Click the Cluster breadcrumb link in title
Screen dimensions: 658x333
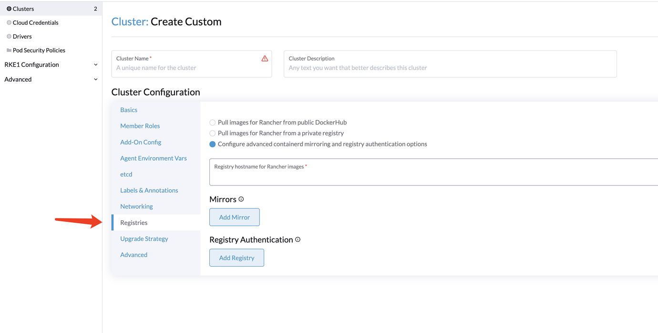click(129, 21)
